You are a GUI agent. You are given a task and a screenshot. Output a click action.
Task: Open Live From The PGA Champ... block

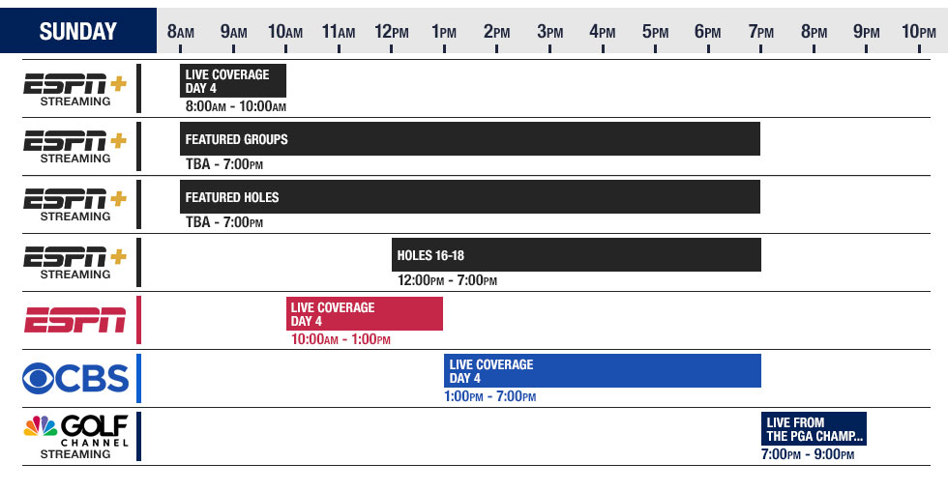coord(813,428)
